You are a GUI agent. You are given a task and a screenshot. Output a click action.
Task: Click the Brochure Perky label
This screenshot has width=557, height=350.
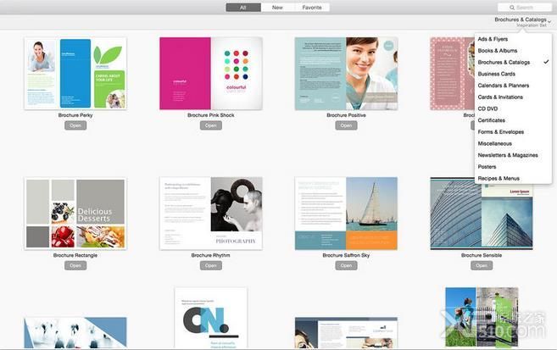coord(75,115)
